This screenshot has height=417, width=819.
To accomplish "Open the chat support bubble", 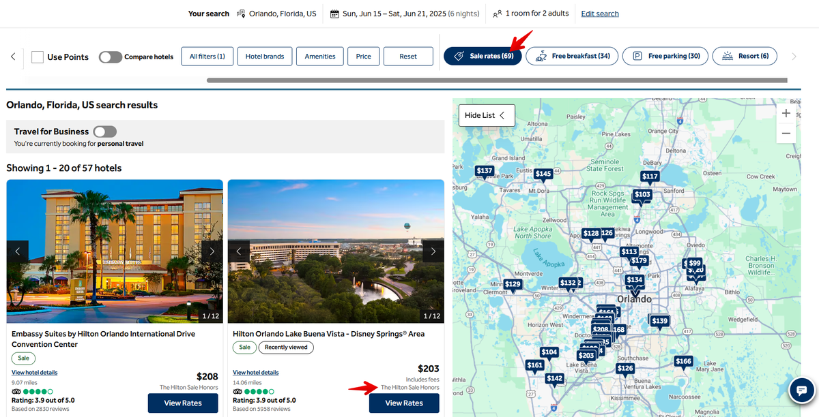I will coord(802,390).
